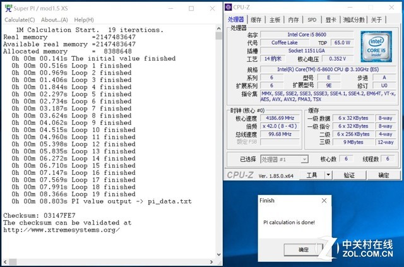
Task: Click the 65.0 W TDP value
Action: (342, 42)
